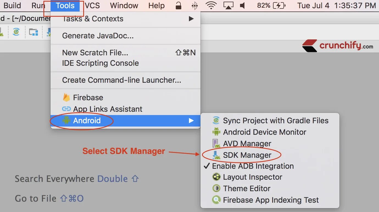Open the Android Device Monitor

[x=264, y=132]
